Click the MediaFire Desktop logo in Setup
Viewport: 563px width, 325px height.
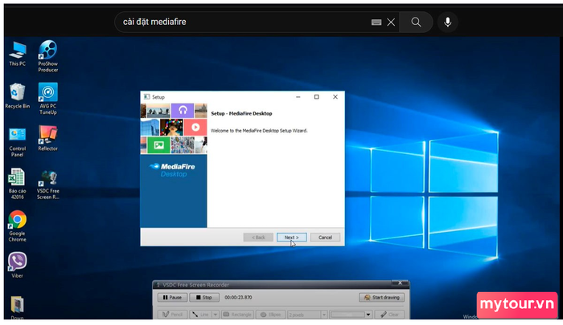click(x=173, y=170)
